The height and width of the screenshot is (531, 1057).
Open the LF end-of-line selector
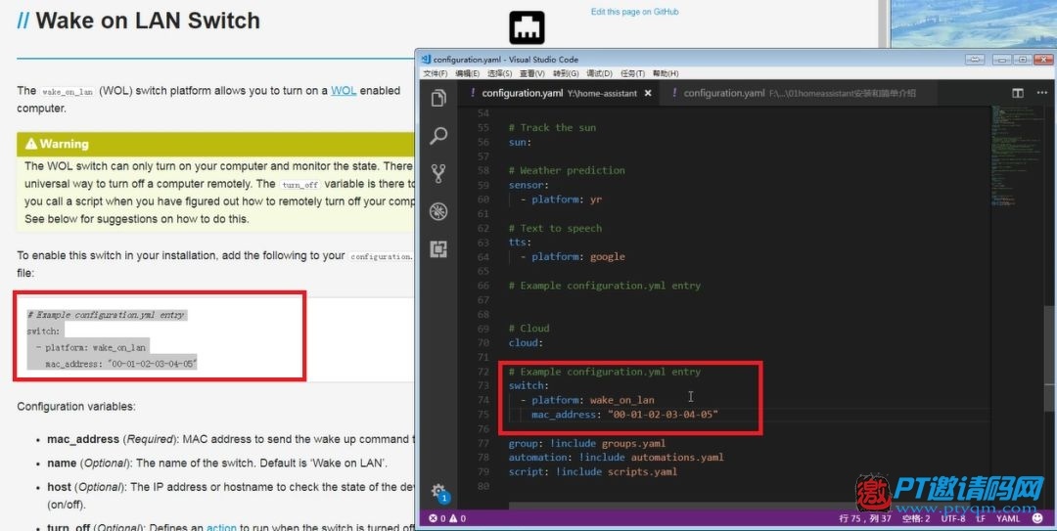(x=981, y=518)
